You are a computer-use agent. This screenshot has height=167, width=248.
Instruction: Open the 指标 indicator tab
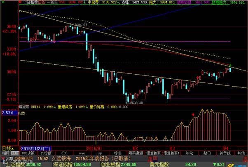(x=6, y=153)
